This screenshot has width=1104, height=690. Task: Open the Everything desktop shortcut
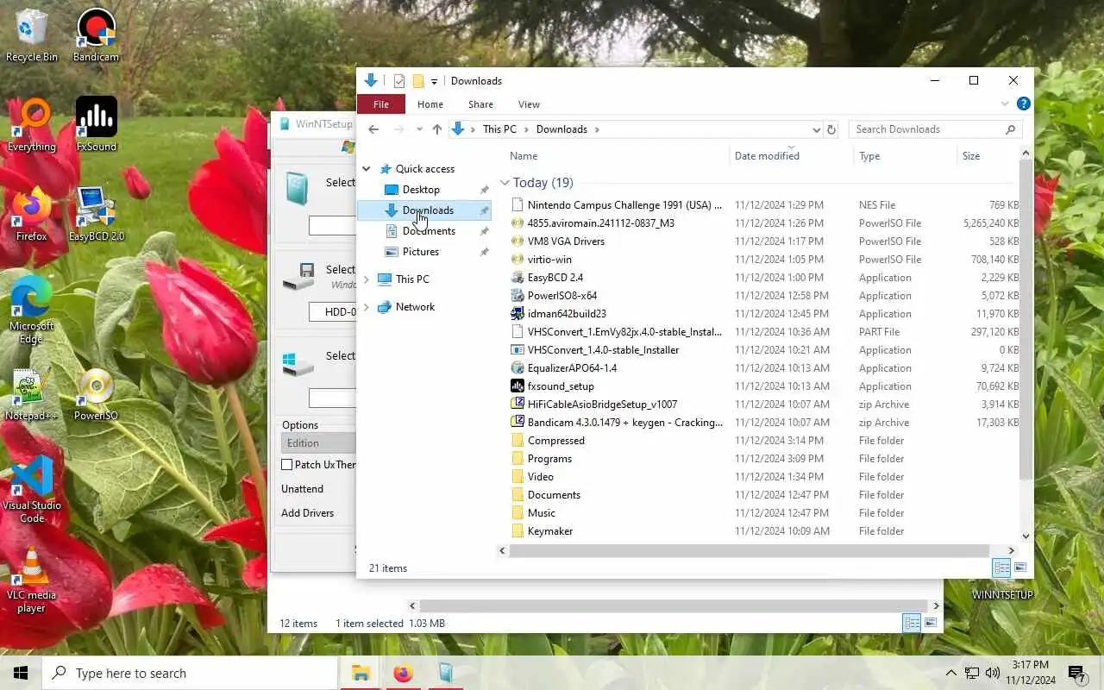(32, 125)
